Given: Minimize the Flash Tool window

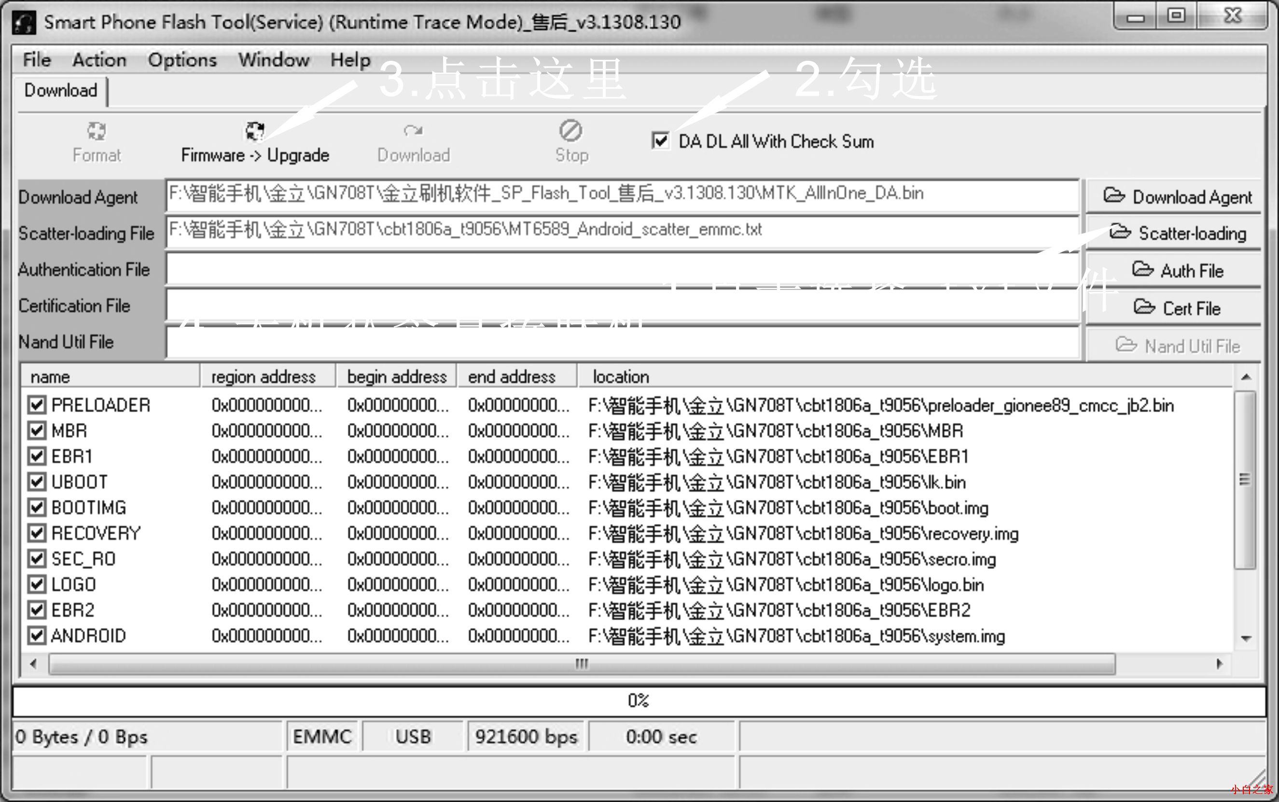Looking at the screenshot, I should (1136, 17).
